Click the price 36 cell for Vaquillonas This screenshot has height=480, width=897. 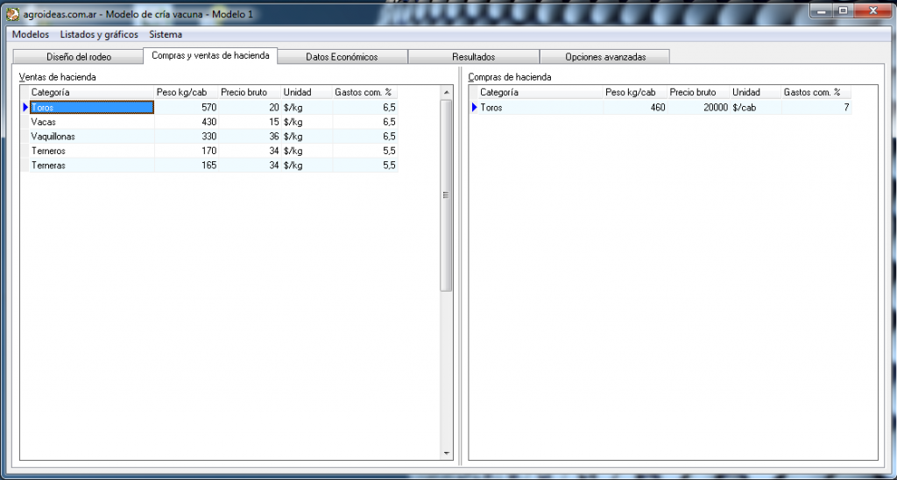click(250, 136)
